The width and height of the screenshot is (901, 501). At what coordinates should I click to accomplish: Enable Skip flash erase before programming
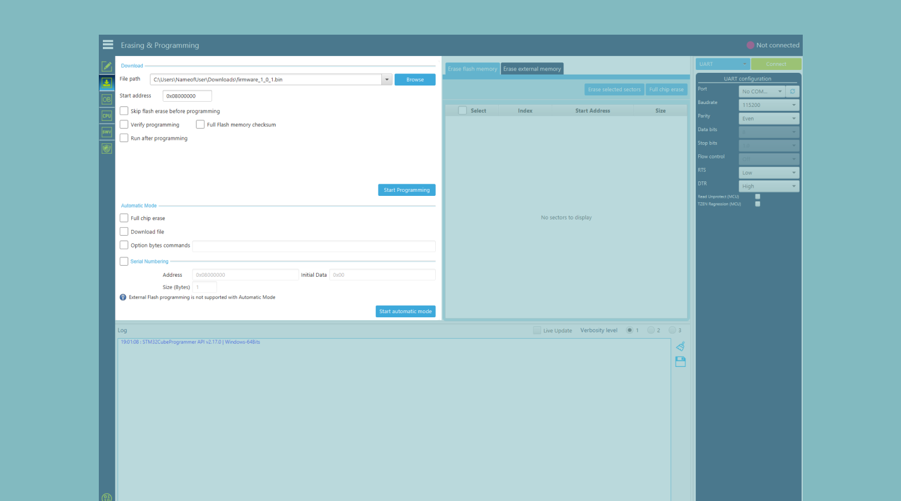[x=124, y=111]
